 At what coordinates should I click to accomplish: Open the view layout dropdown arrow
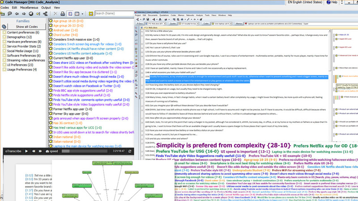click(x=82, y=14)
